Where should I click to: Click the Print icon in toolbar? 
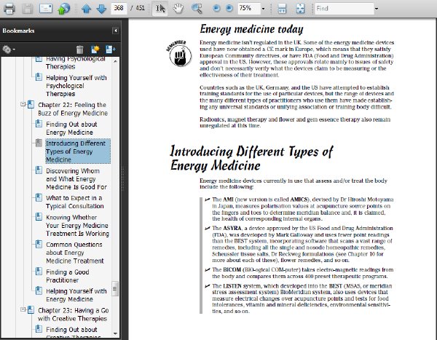[x=9, y=8]
